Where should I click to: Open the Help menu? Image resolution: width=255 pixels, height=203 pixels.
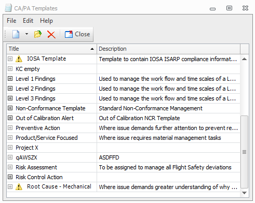46,21
